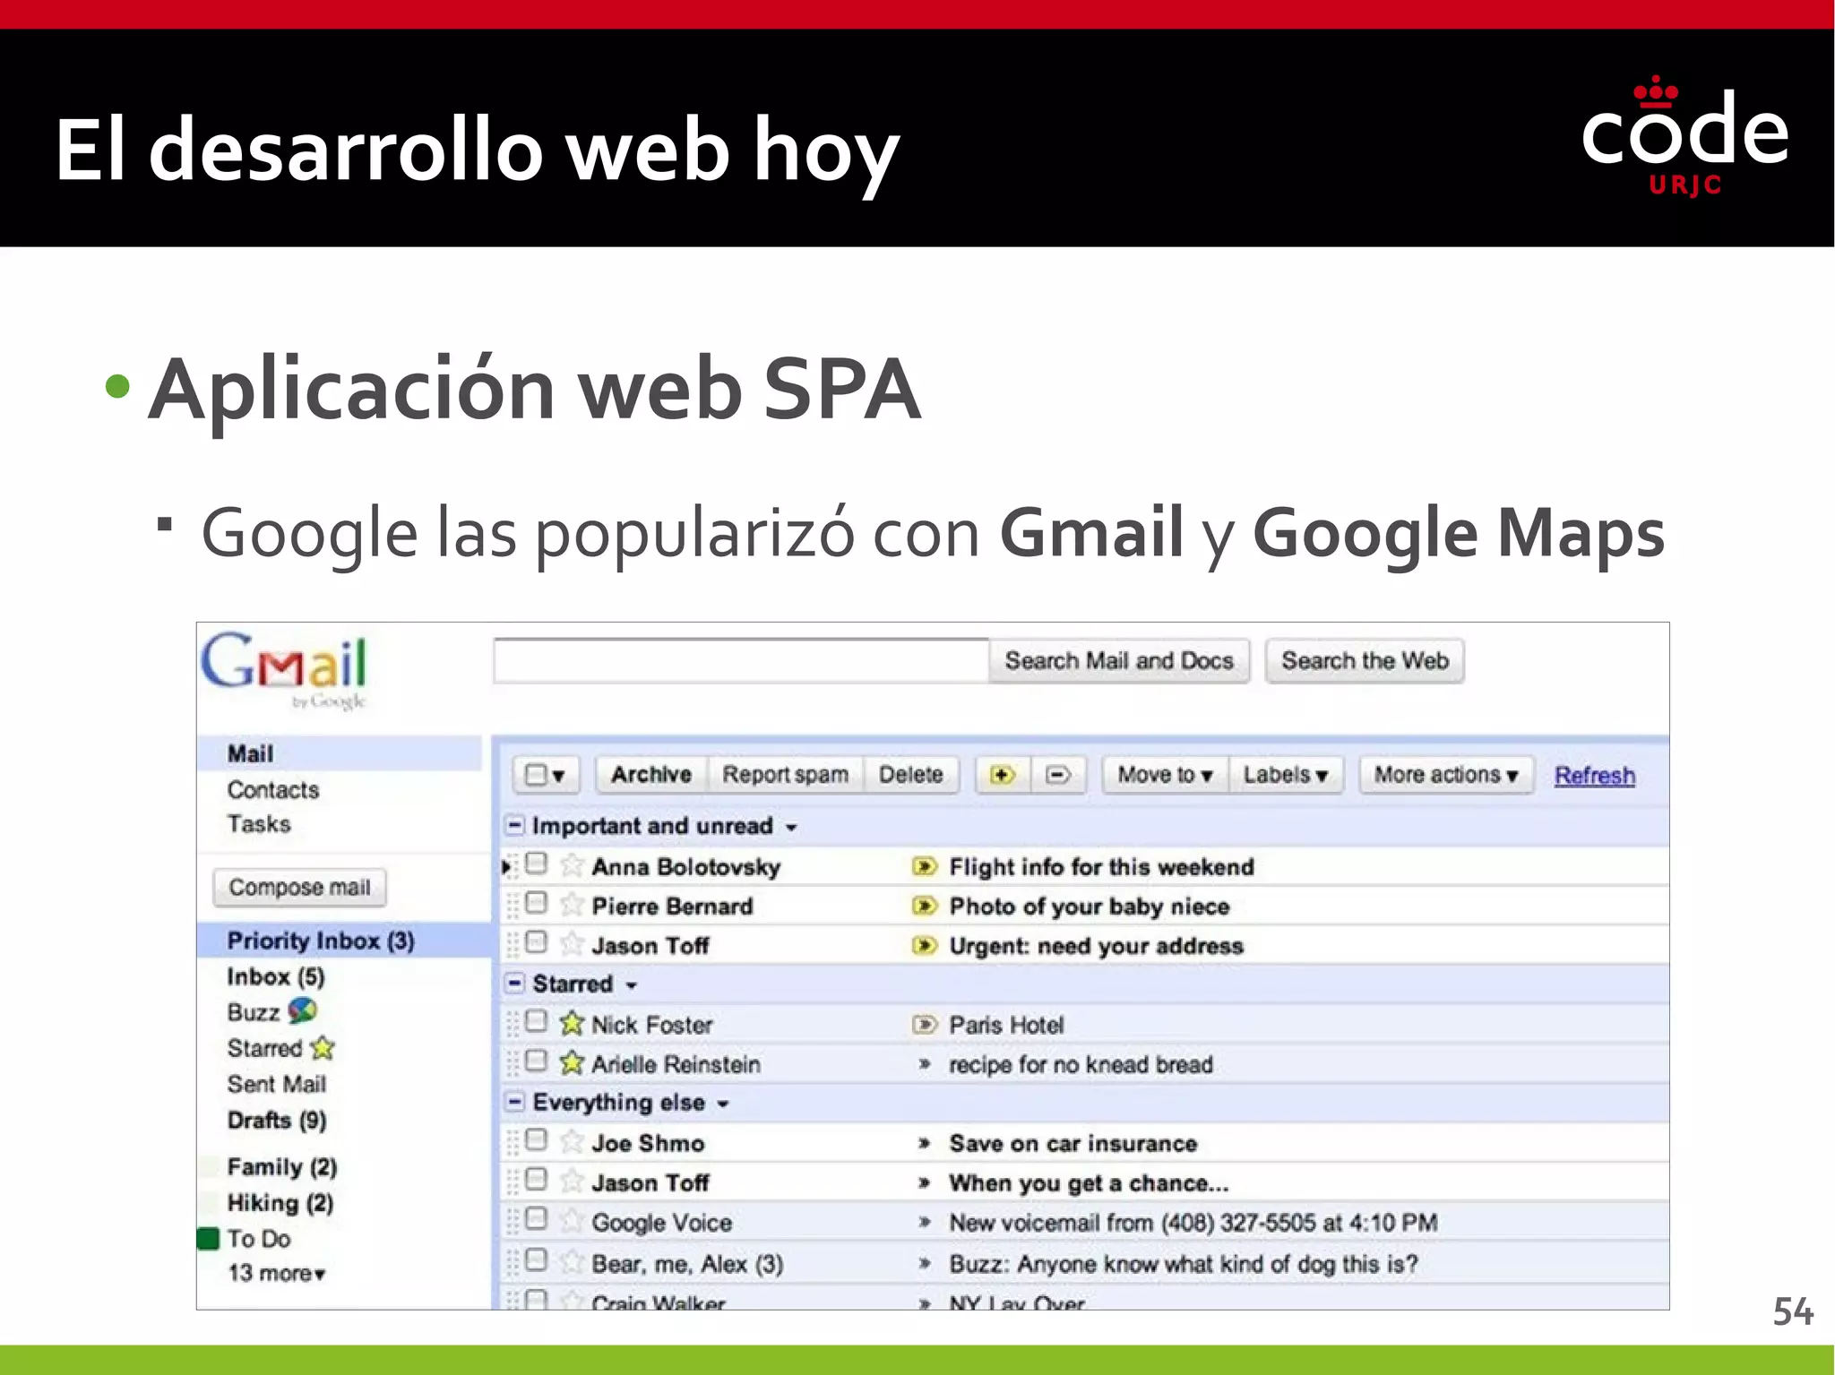Open the Hiking (2) label
The width and height of the screenshot is (1835, 1375).
click(x=280, y=1202)
